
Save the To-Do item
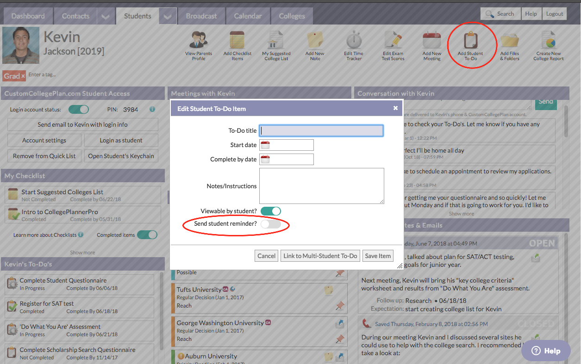coord(378,256)
